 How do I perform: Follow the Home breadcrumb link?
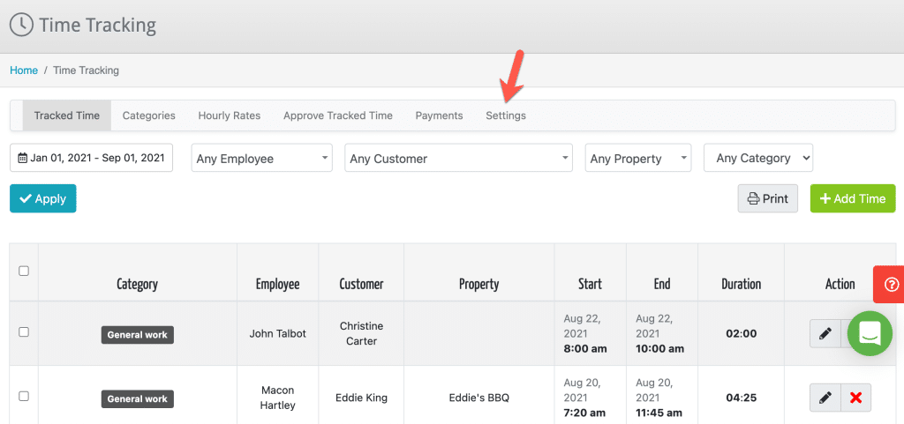click(x=24, y=71)
